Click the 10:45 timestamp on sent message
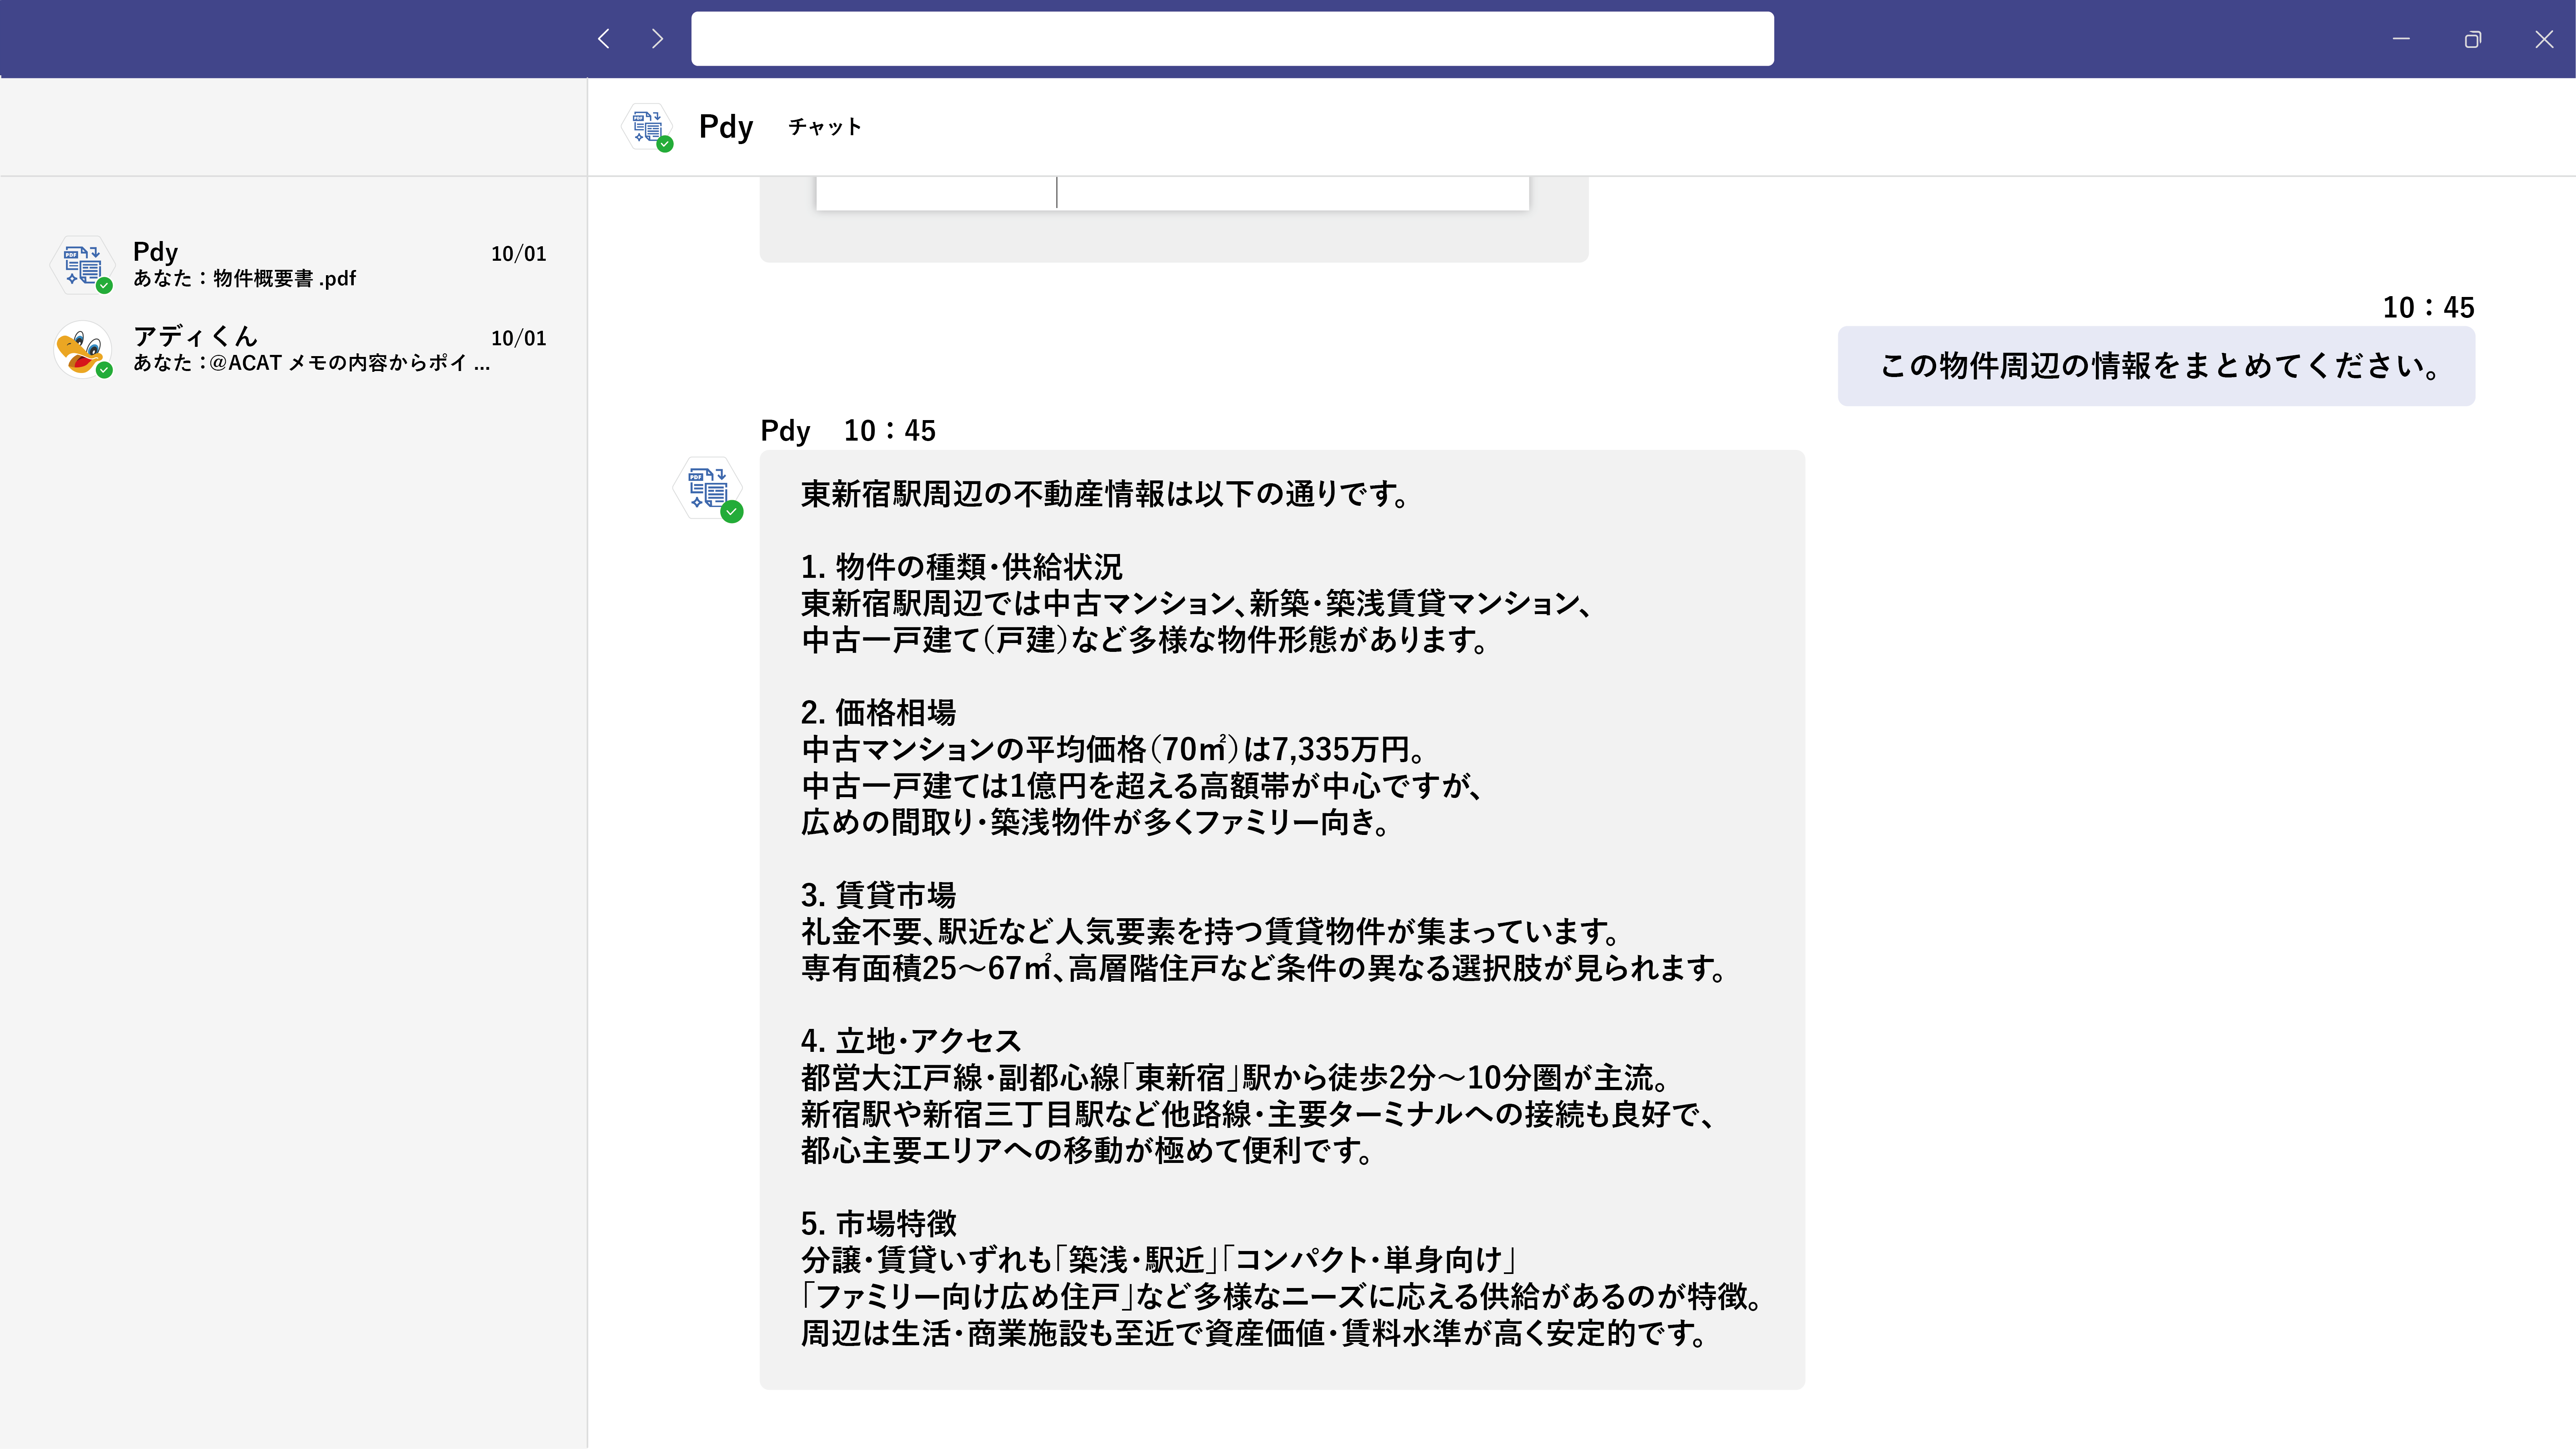The image size is (2576, 1449). (x=2427, y=307)
